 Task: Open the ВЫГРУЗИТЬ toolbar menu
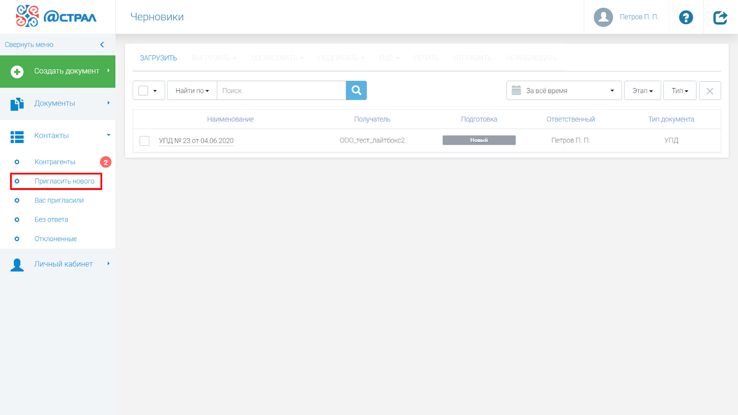click(214, 58)
